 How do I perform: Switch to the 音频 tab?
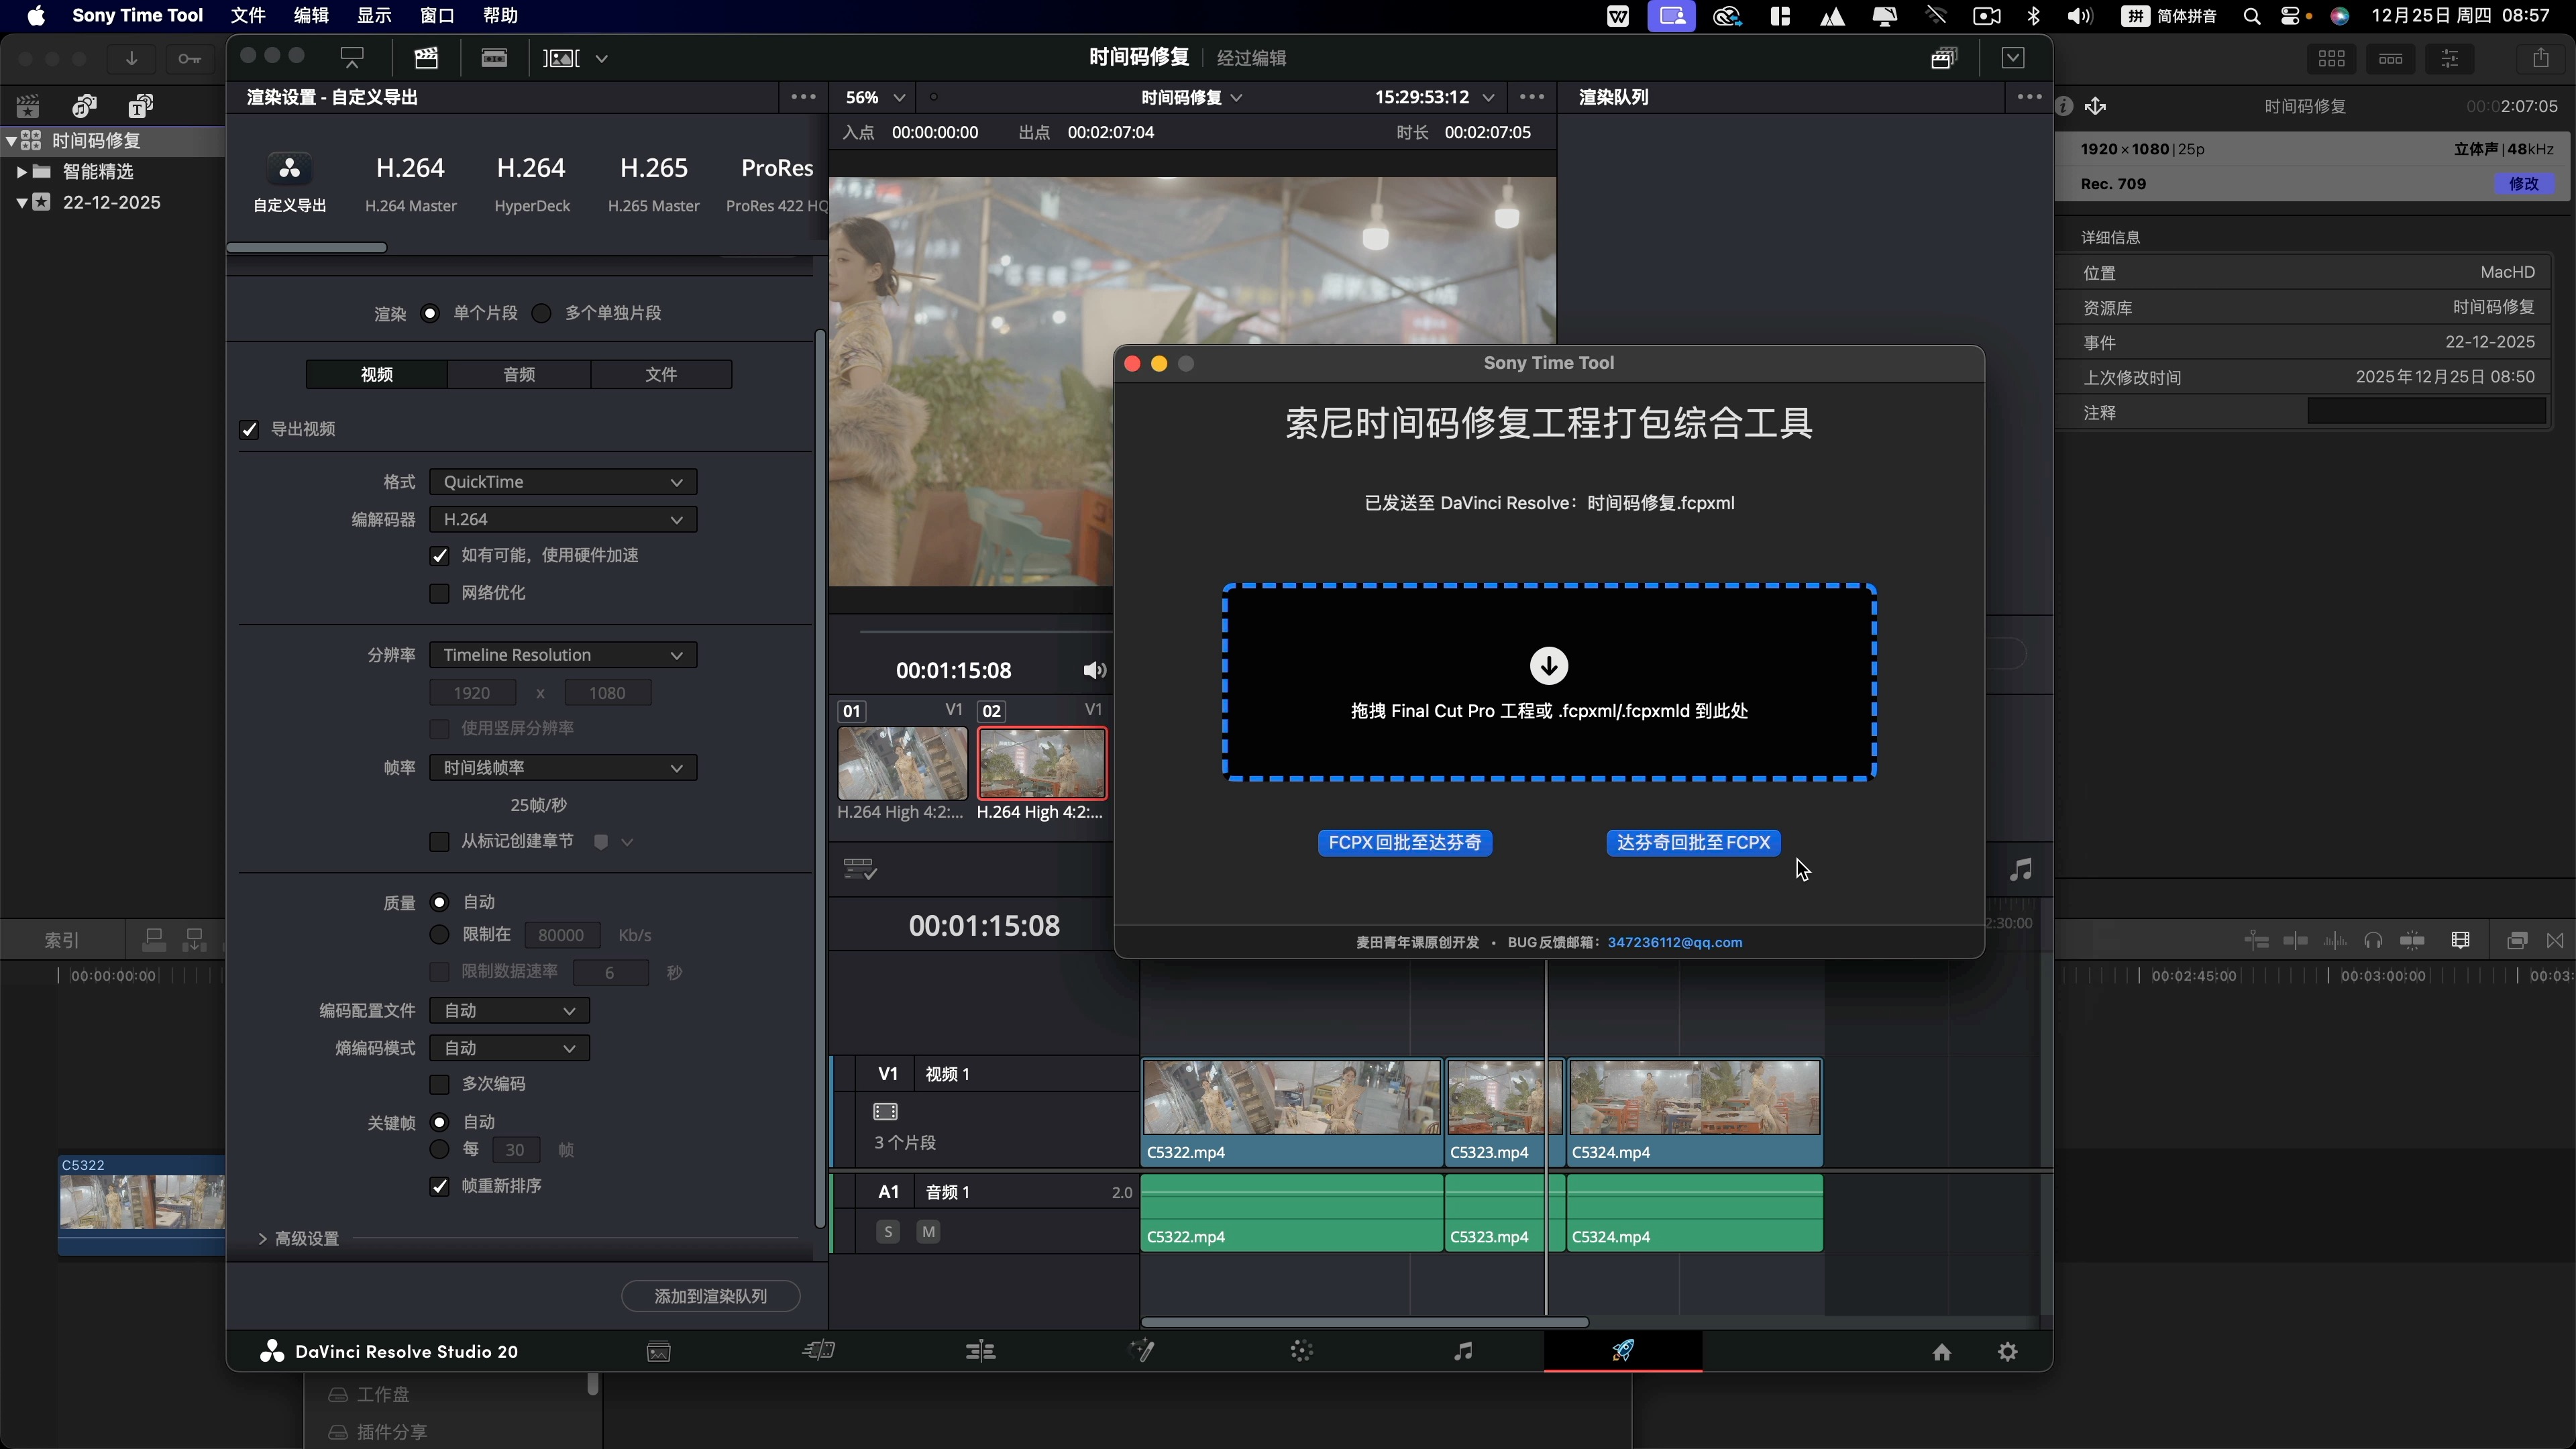tap(519, 374)
